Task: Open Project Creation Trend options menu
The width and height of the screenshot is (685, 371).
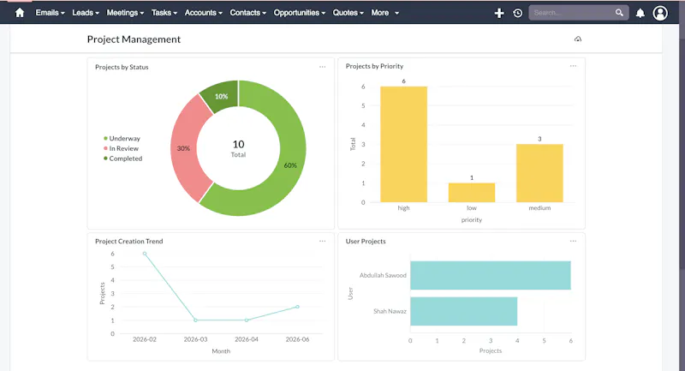Action: click(323, 242)
